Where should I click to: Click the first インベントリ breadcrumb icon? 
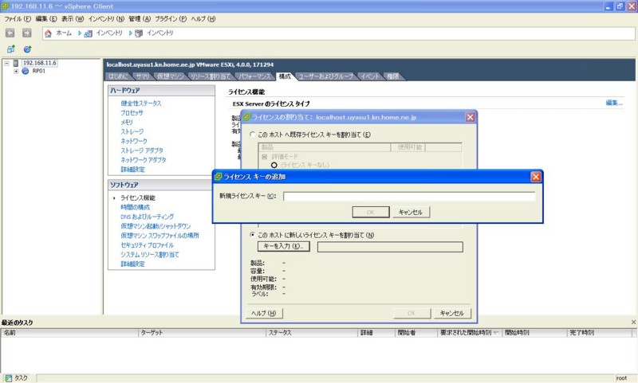(89, 33)
